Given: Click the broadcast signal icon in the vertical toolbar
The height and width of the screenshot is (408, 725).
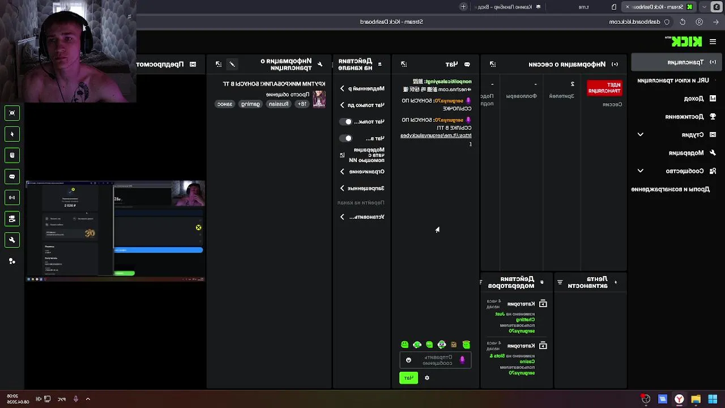Looking at the screenshot, I should pos(12,198).
